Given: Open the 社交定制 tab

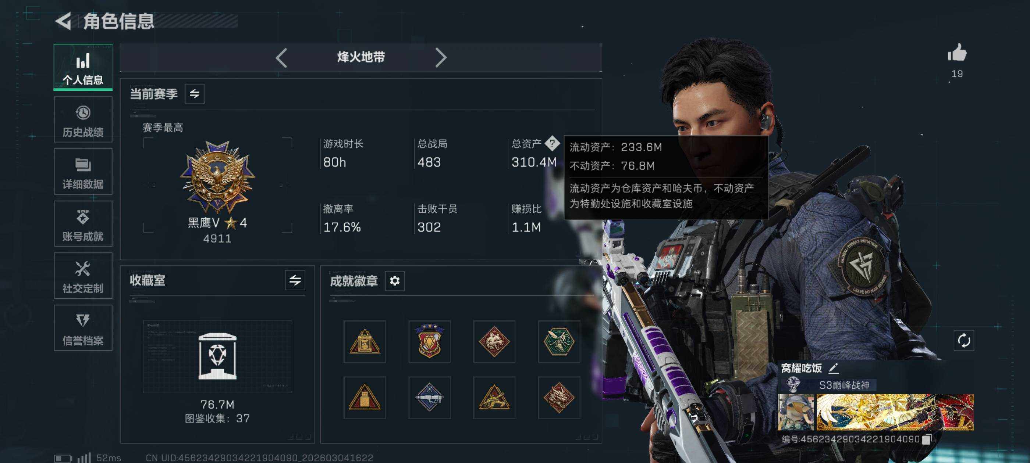Looking at the screenshot, I should (83, 276).
